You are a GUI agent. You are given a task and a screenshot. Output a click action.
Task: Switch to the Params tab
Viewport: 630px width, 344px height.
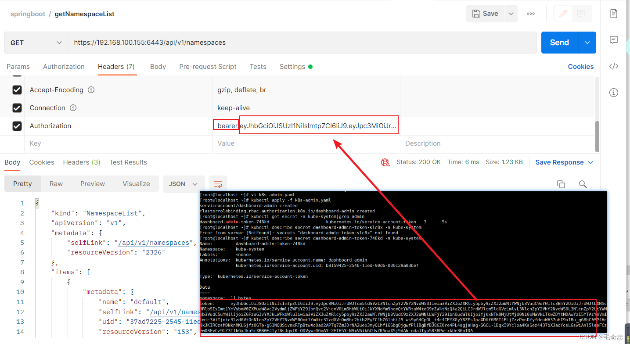(x=18, y=67)
